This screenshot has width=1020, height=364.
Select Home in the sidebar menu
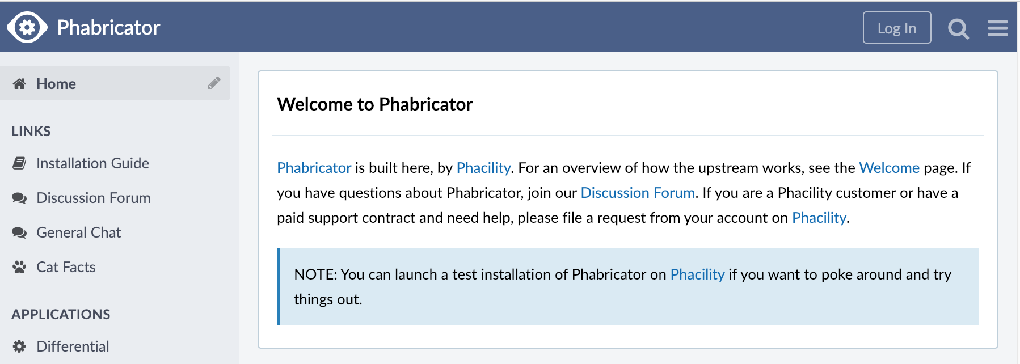[56, 84]
